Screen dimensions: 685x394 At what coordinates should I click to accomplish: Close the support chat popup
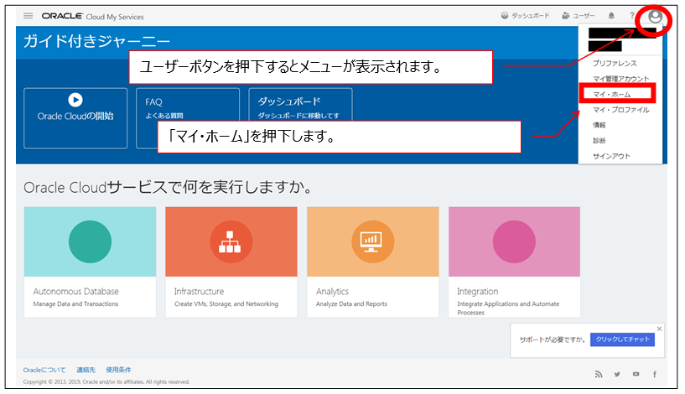659,329
